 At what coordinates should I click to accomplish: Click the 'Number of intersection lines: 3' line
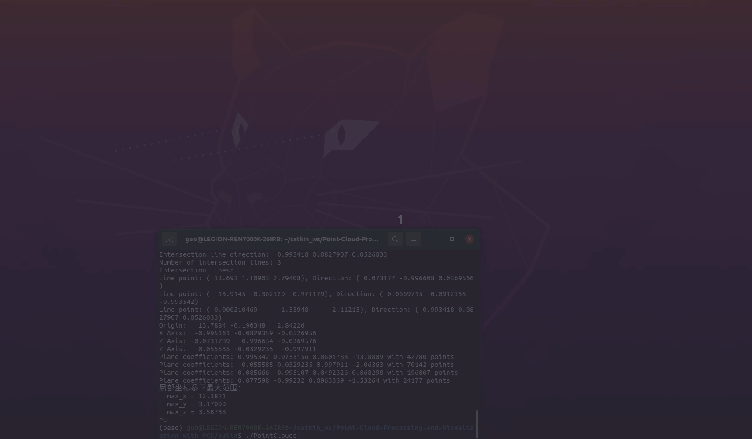pyautogui.click(x=220, y=262)
